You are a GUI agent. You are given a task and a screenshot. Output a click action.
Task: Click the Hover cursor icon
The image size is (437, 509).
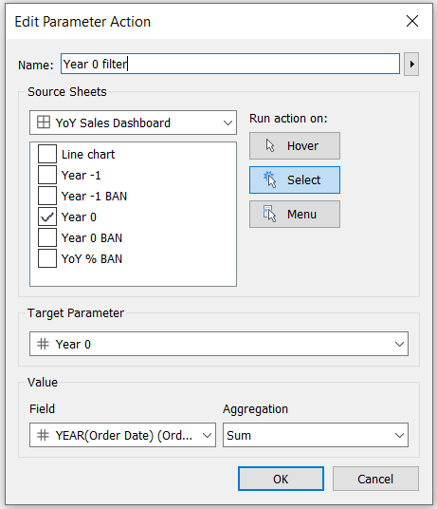[x=270, y=145]
